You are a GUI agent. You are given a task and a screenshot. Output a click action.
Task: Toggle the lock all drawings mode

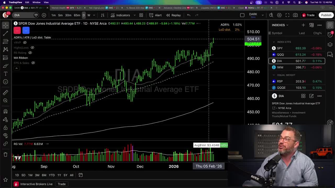click(5, 127)
